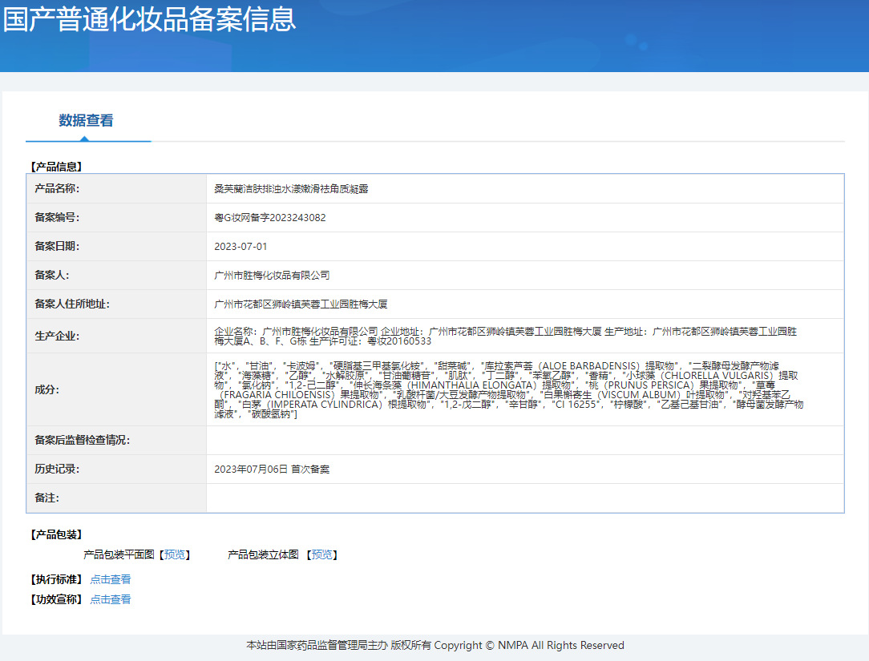
Task: Click the 【功效宣称】 heading
Action: [x=56, y=599]
